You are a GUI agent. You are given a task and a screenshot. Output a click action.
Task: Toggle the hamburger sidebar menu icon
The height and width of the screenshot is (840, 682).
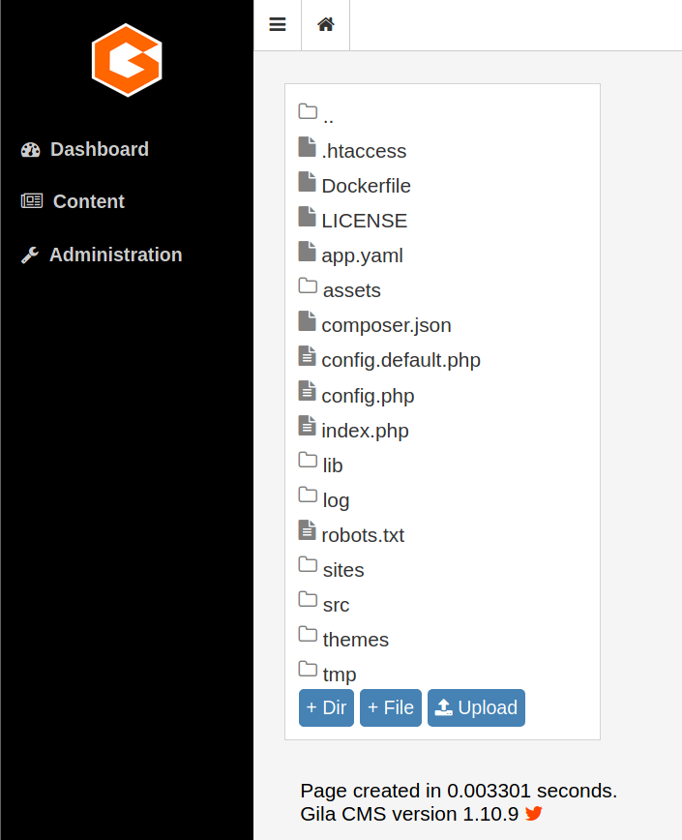(278, 25)
